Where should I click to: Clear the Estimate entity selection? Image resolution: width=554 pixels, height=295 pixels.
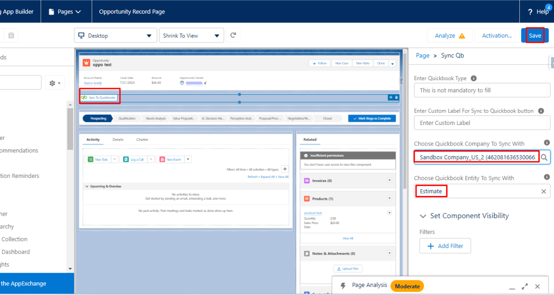(x=543, y=192)
